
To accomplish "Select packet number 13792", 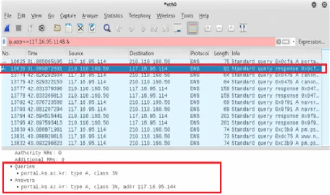I will point(161,102).
